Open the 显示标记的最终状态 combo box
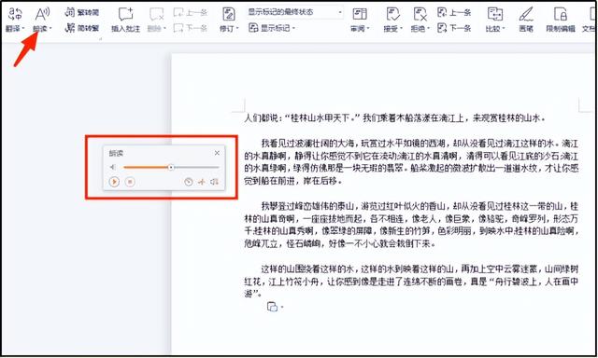This screenshot has height=358, width=598. tap(295, 12)
